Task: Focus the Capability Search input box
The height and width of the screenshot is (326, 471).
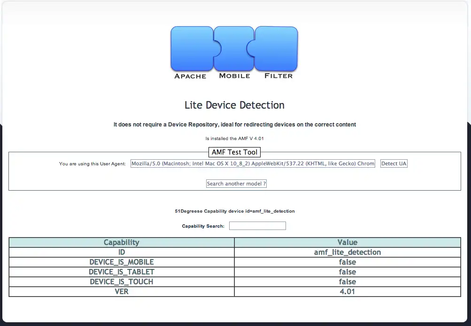Action: click(257, 226)
